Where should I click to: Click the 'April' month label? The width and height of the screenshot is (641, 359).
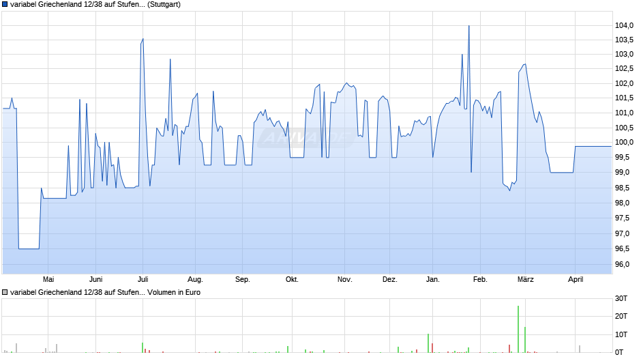click(x=576, y=279)
